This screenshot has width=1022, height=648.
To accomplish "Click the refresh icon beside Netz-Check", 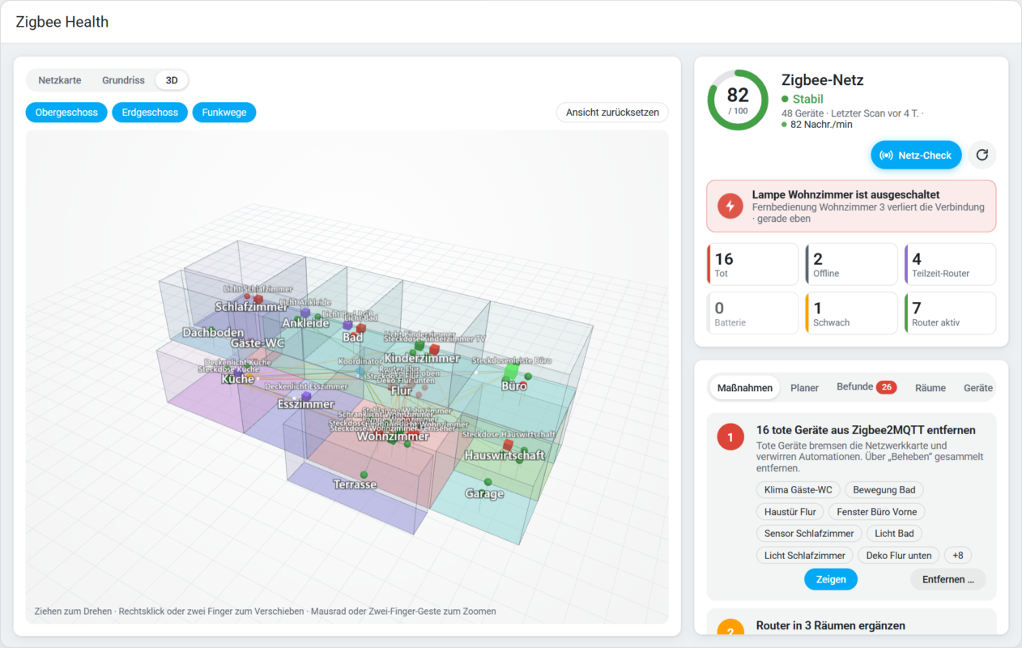I will coord(982,155).
